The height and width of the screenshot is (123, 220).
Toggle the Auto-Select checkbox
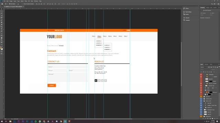tap(10, 4)
